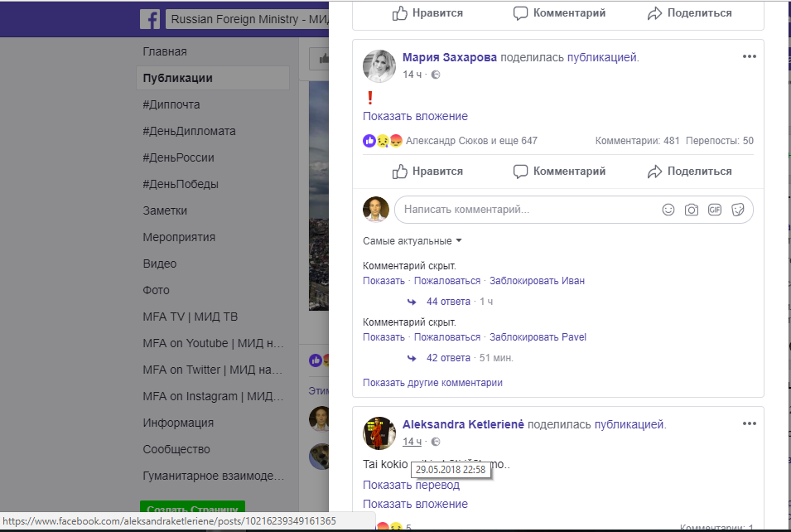Click Мария Захарова name link
This screenshot has height=532, width=791.
click(450, 57)
